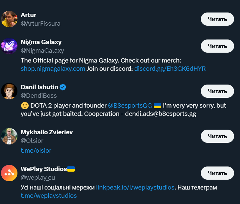Open the t.me/weplaystudios Telegram link
This screenshot has width=240, height=204.
pyautogui.click(x=49, y=195)
